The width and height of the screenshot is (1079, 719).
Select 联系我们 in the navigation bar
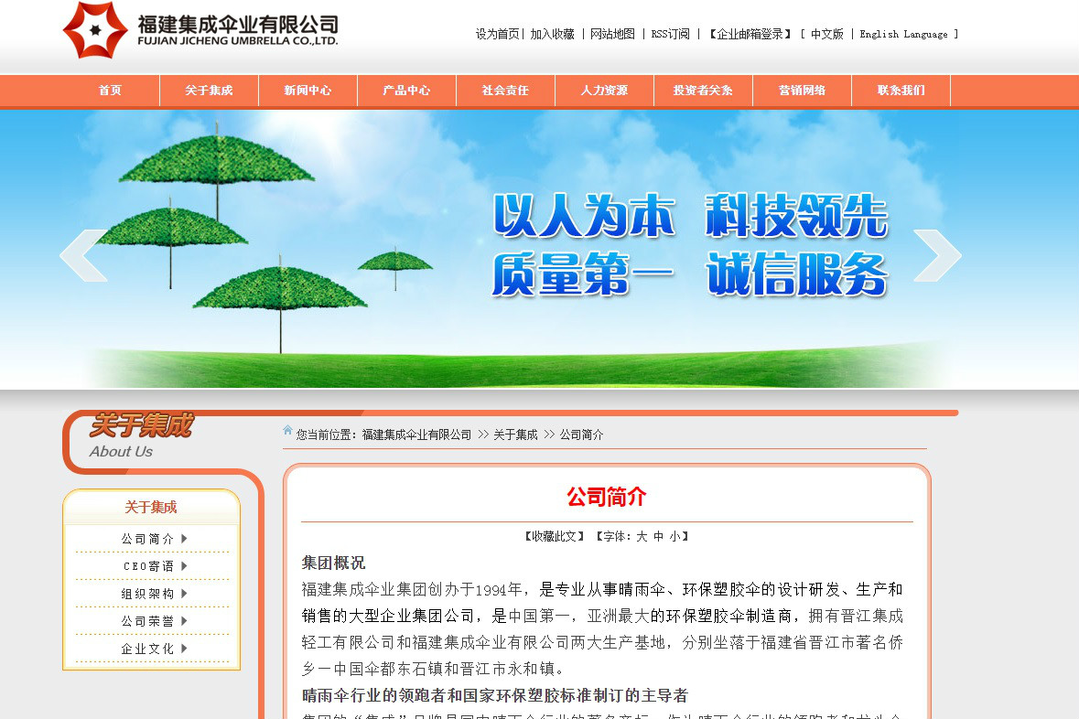click(901, 91)
